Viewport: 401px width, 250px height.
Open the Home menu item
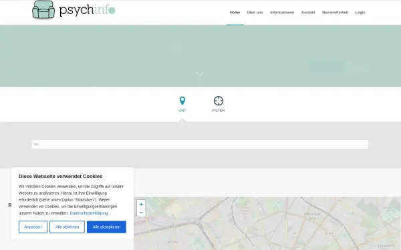[235, 12]
